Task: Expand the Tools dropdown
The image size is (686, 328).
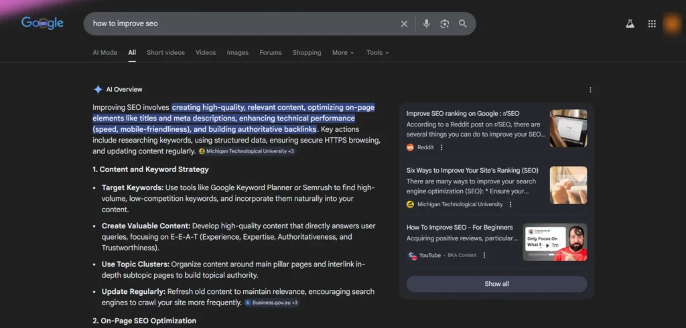Action: coord(378,52)
